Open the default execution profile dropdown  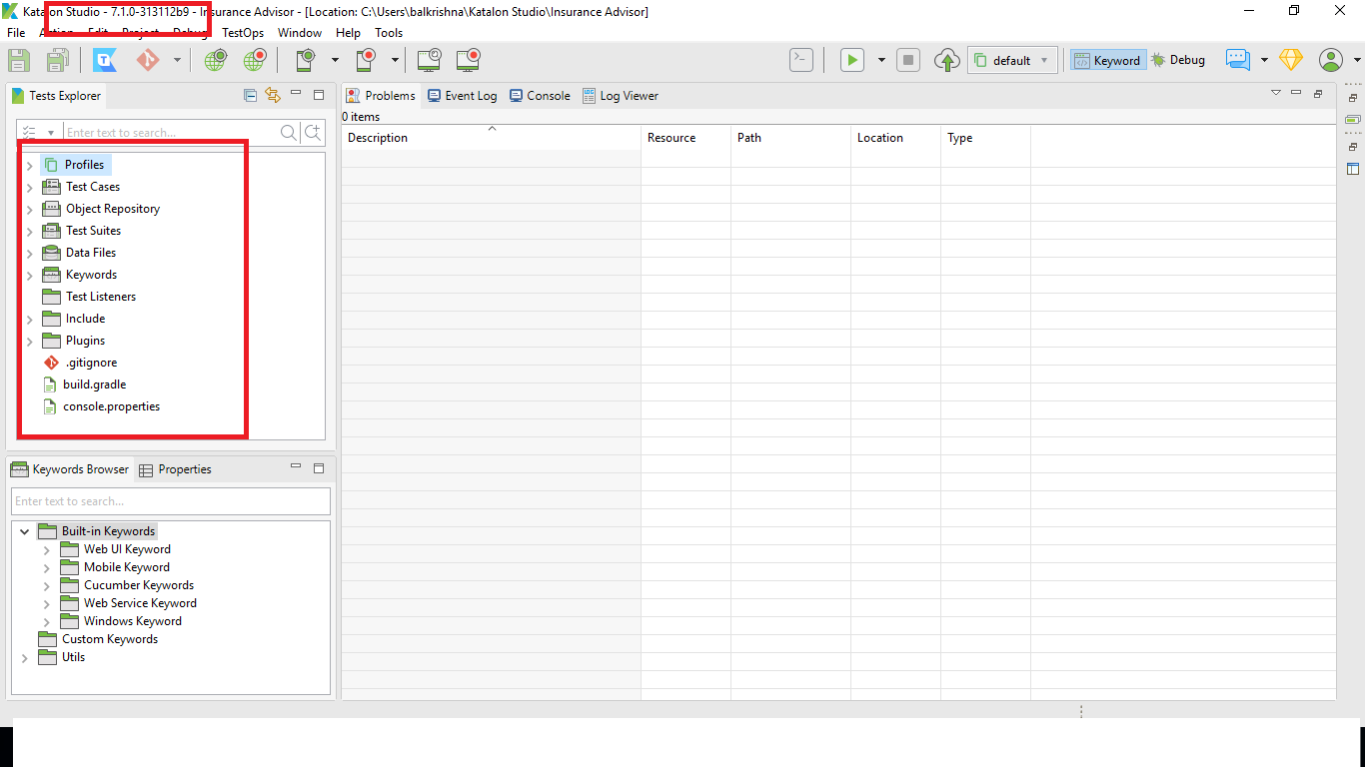pos(1012,60)
